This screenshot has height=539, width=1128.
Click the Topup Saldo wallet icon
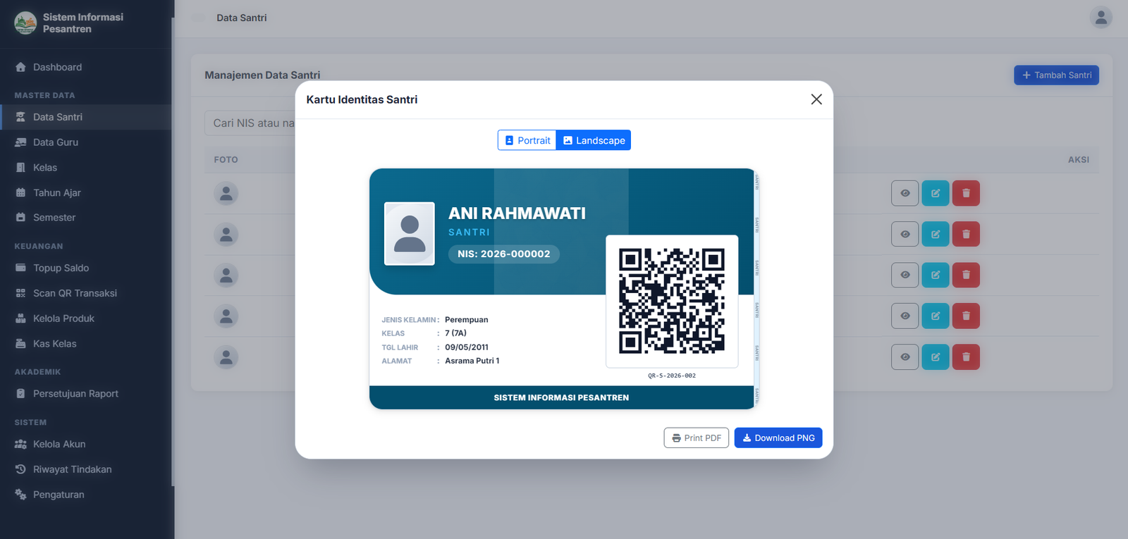point(20,268)
